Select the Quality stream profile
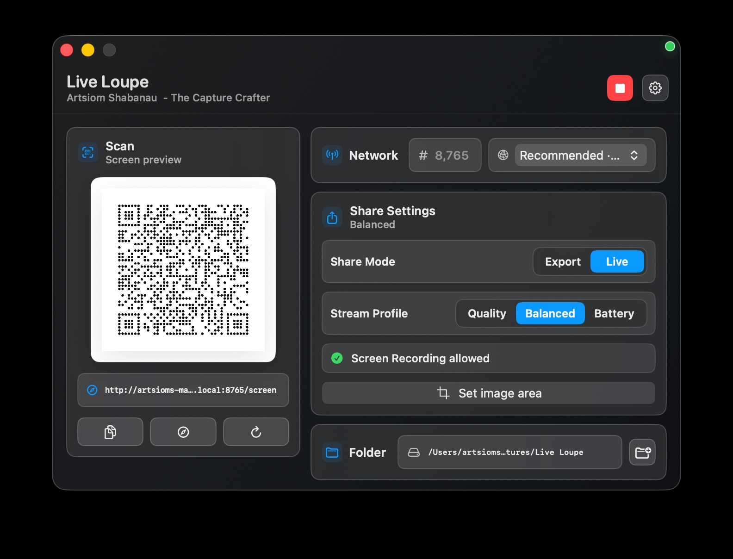 [487, 313]
